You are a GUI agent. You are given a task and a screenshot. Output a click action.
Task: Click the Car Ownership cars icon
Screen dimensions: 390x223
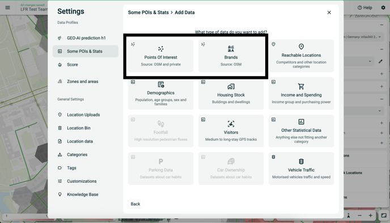pyautogui.click(x=231, y=162)
